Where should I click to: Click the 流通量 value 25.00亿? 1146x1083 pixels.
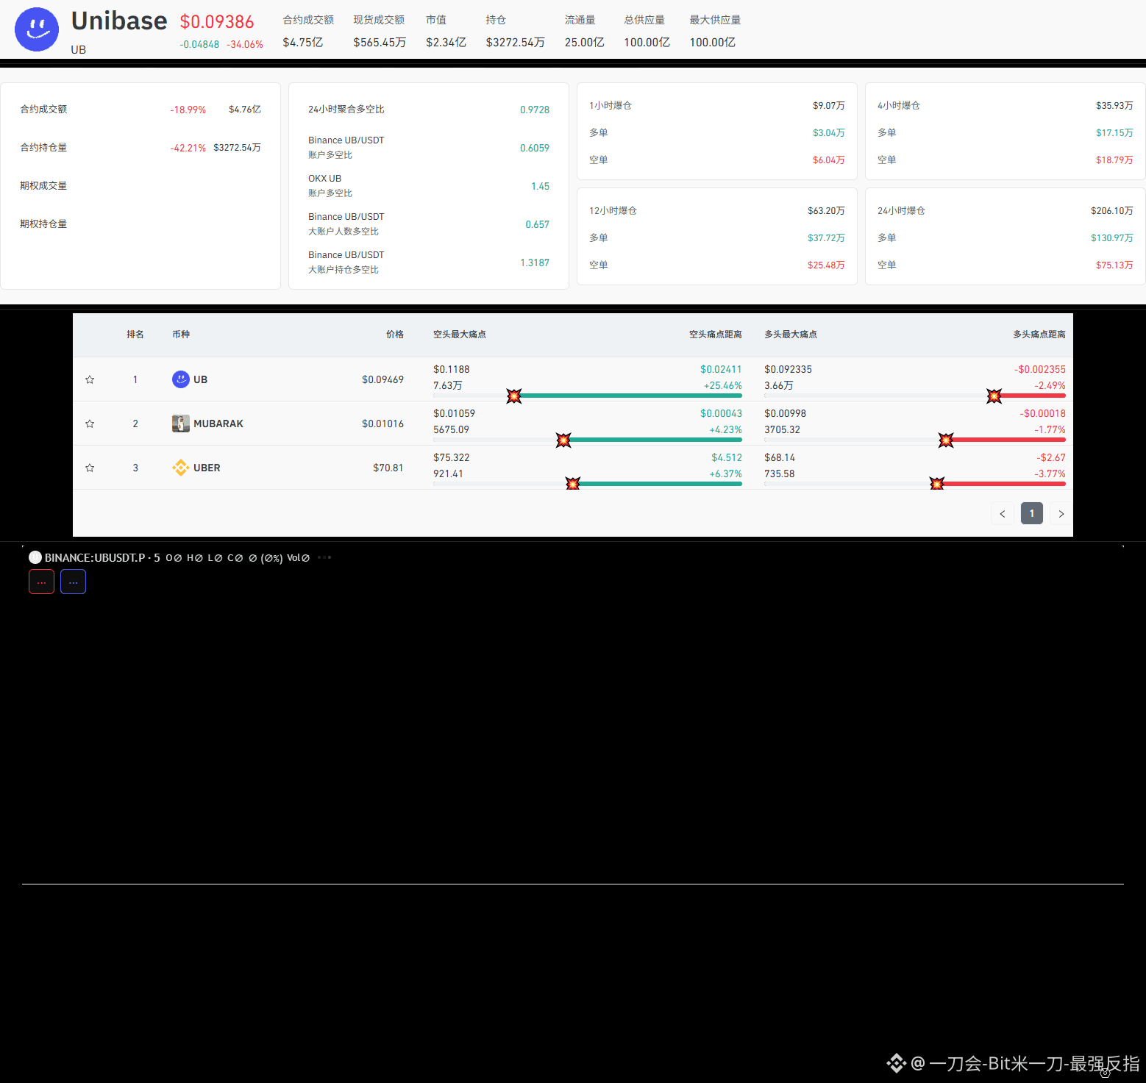585,43
